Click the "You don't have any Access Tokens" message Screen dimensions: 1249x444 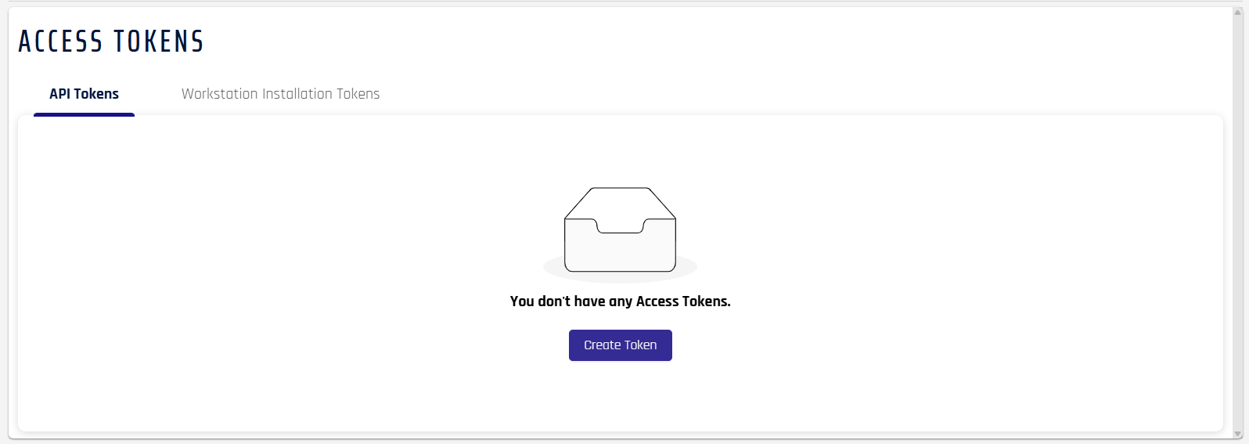(x=620, y=301)
